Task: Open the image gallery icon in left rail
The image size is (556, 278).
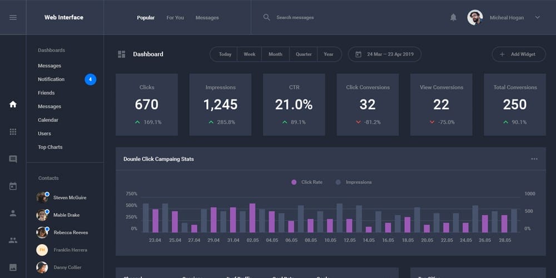Action: pyautogui.click(x=13, y=267)
